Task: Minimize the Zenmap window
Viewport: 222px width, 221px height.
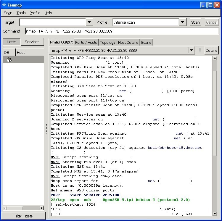Action: pos(203,5)
